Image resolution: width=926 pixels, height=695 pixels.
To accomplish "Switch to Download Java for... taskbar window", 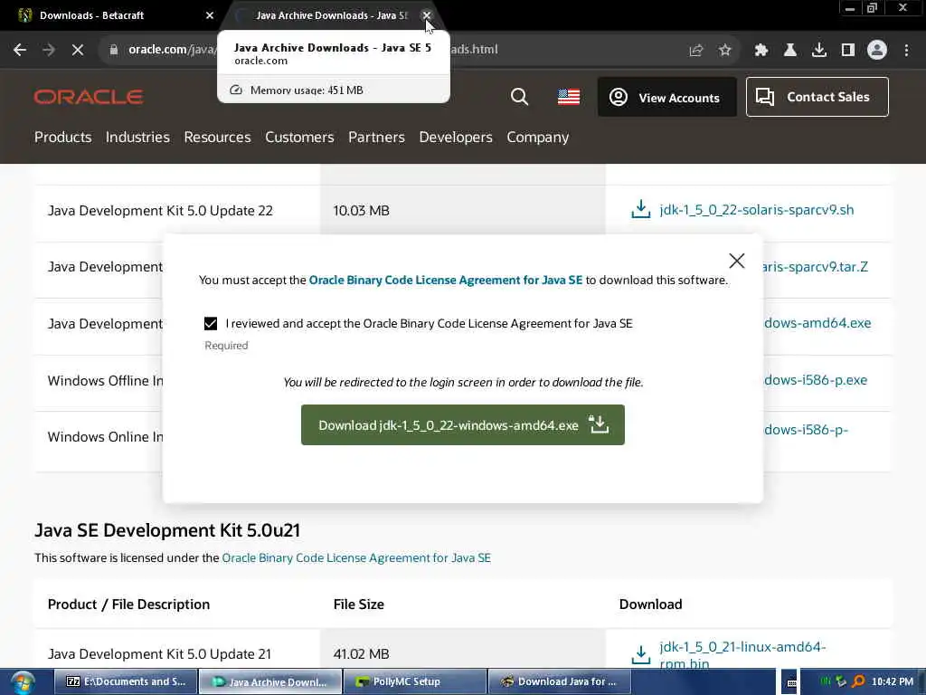I will 559,682.
